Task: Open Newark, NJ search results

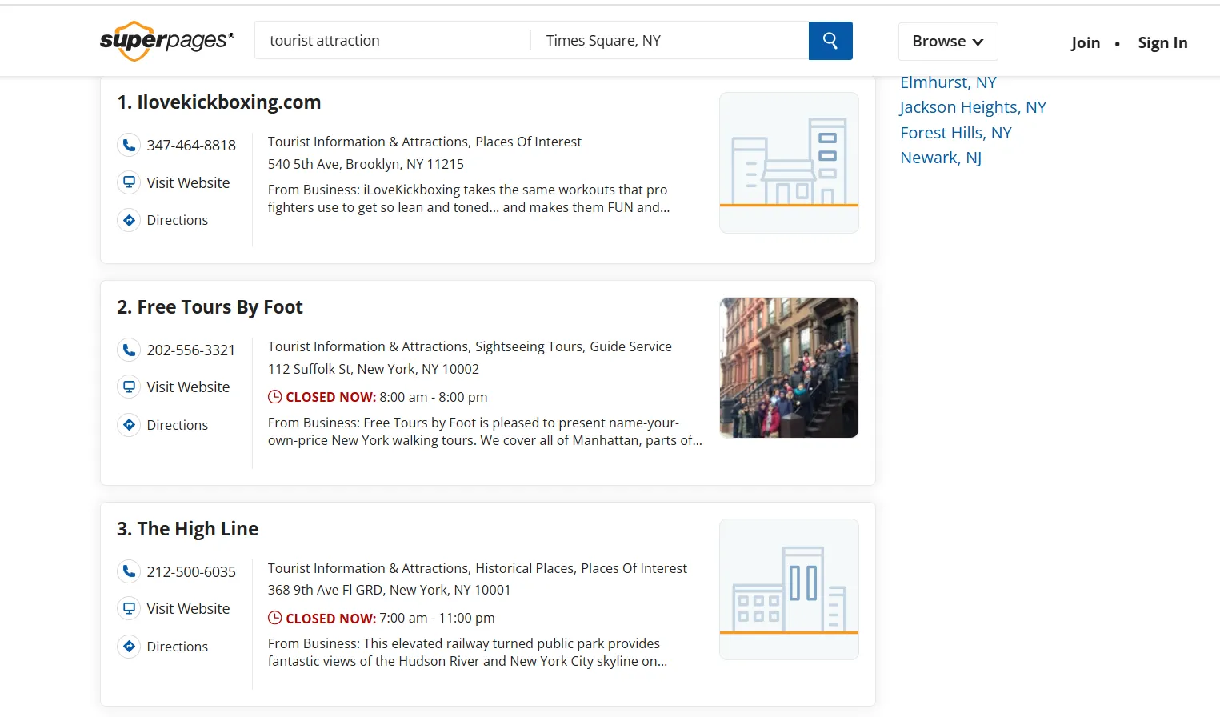Action: pyautogui.click(x=940, y=158)
